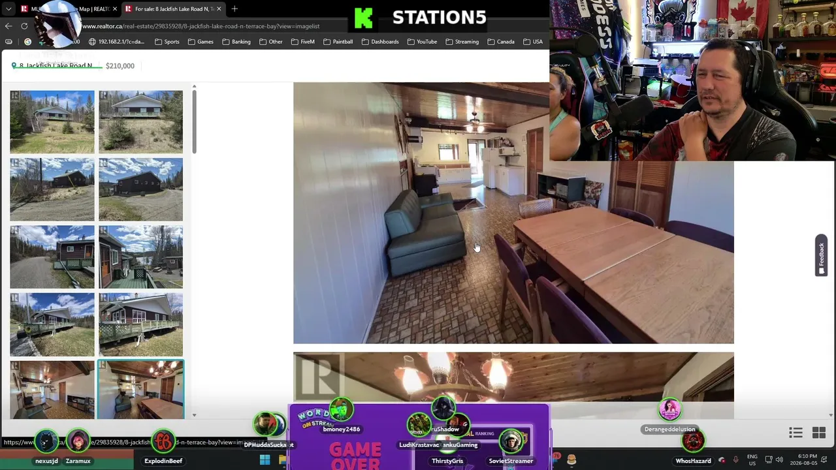The height and width of the screenshot is (470, 836).
Task: Click the thumbnail list scrollbar handle
Action: click(x=194, y=122)
